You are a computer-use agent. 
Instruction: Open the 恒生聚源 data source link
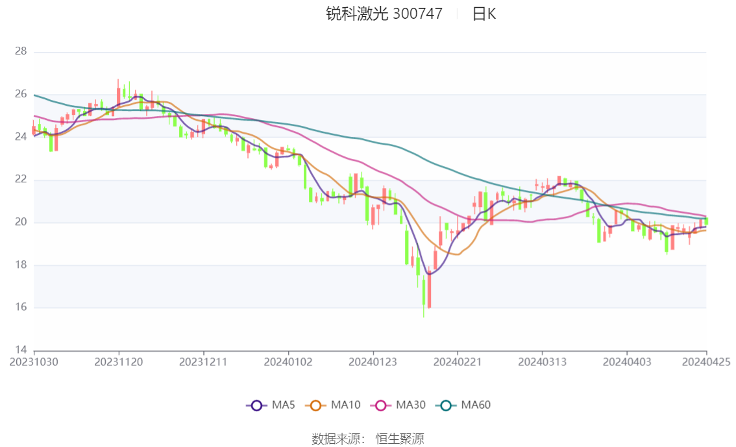point(400,439)
